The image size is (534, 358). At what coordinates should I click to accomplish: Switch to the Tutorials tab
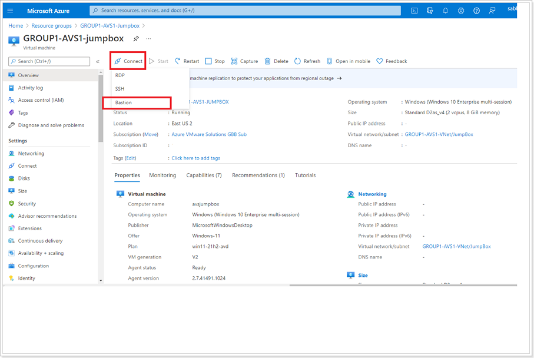[x=305, y=175]
